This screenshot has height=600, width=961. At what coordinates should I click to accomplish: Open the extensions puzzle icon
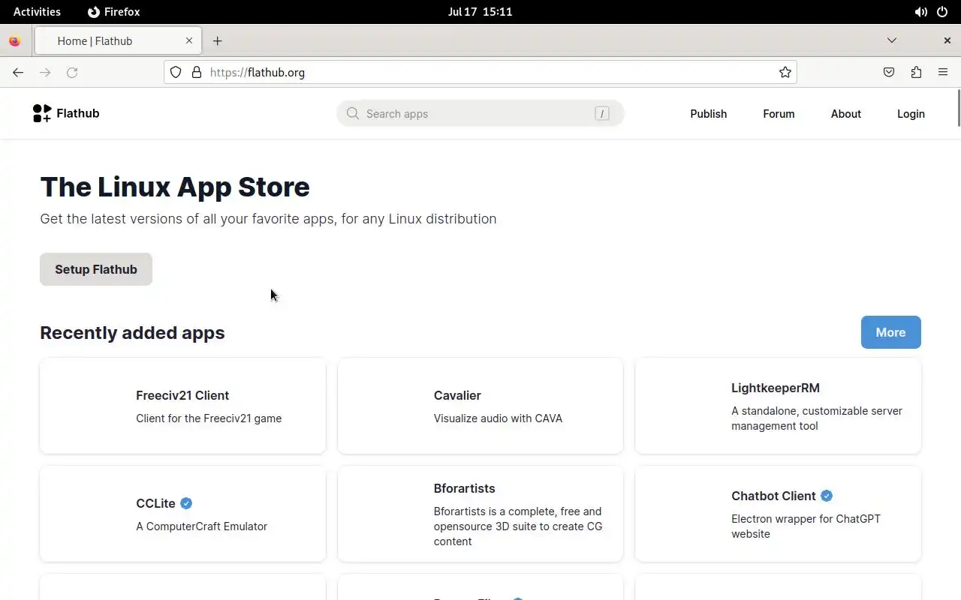(x=916, y=72)
